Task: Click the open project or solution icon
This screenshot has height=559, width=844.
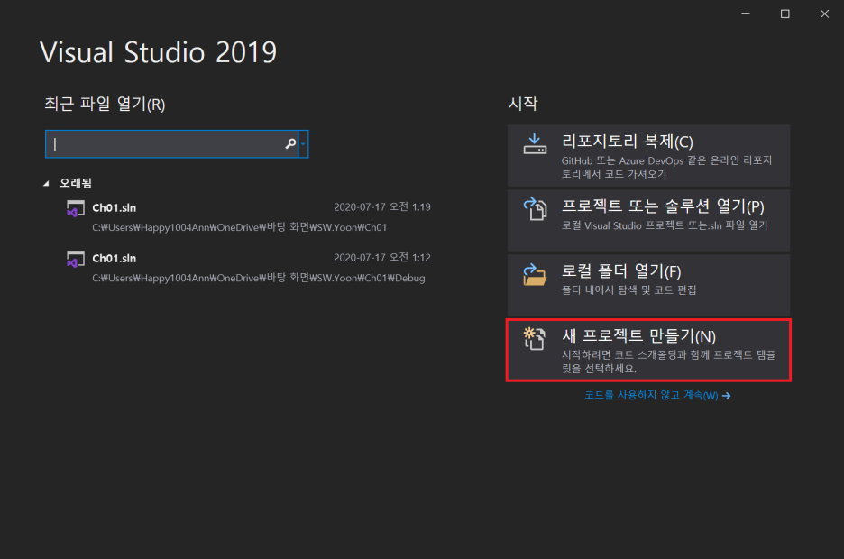Action: tap(535, 209)
